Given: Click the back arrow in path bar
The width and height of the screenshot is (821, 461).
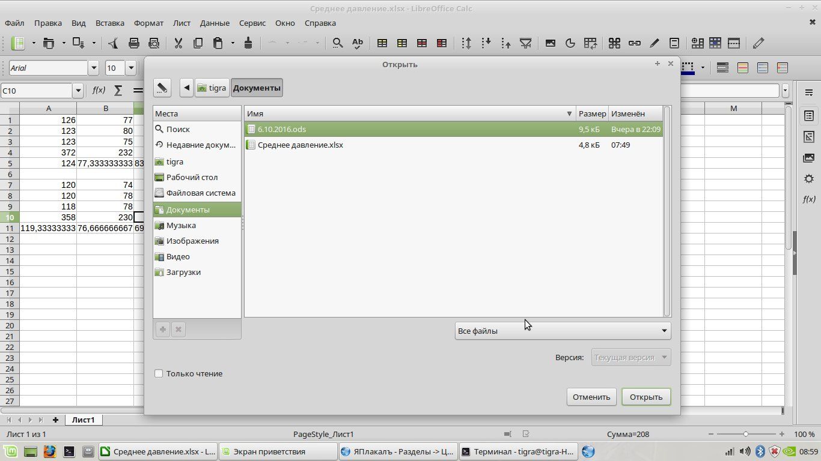Looking at the screenshot, I should coord(187,88).
